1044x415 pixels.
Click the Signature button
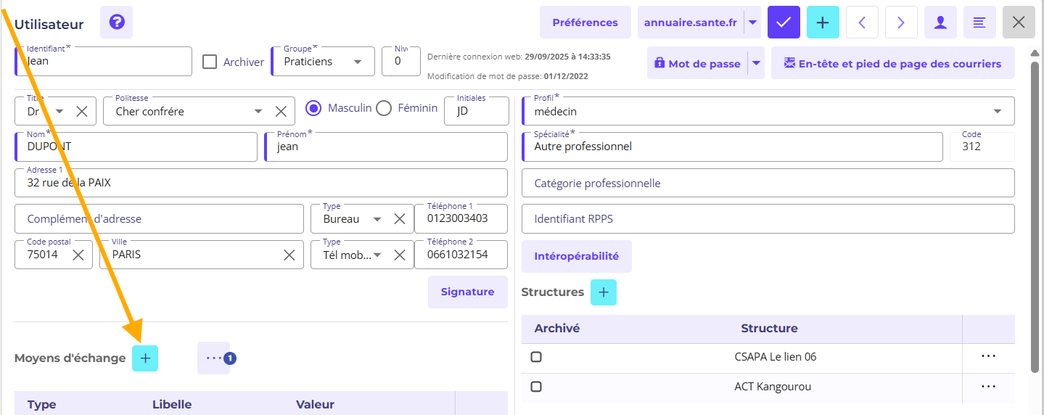coord(467,292)
